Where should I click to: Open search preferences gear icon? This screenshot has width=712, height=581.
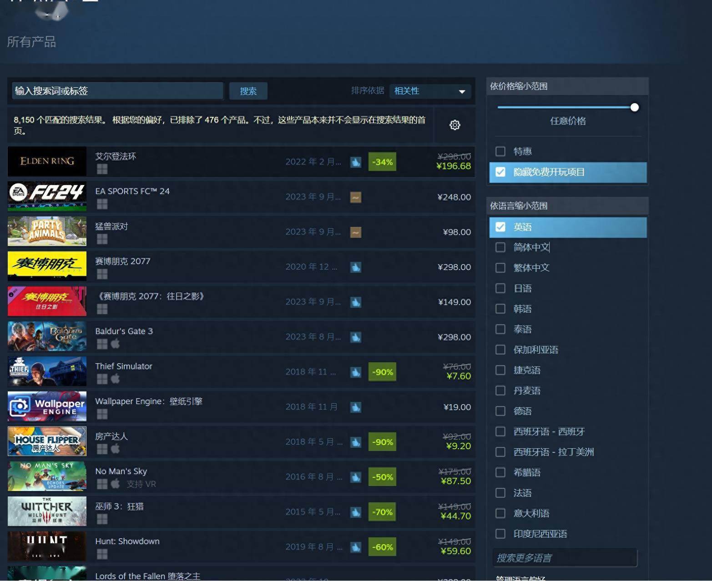click(454, 125)
